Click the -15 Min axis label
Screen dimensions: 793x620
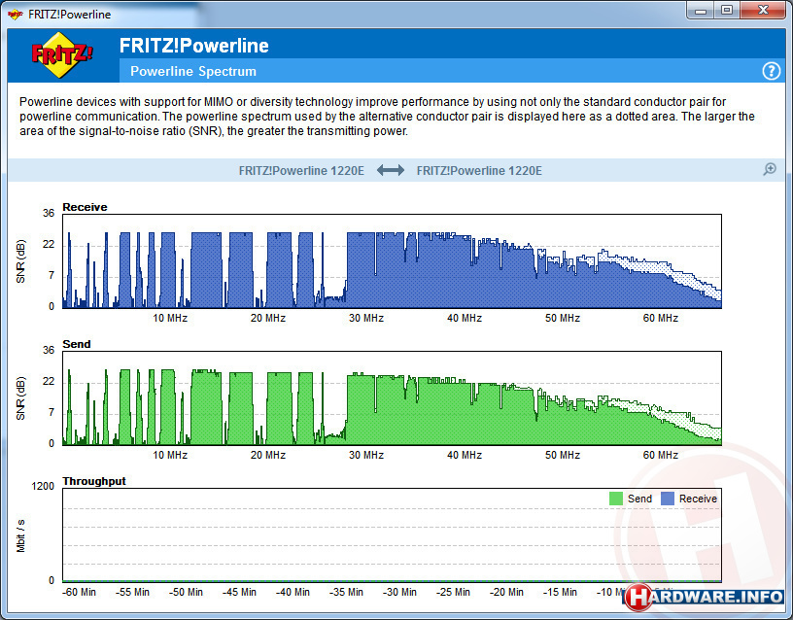pyautogui.click(x=560, y=592)
